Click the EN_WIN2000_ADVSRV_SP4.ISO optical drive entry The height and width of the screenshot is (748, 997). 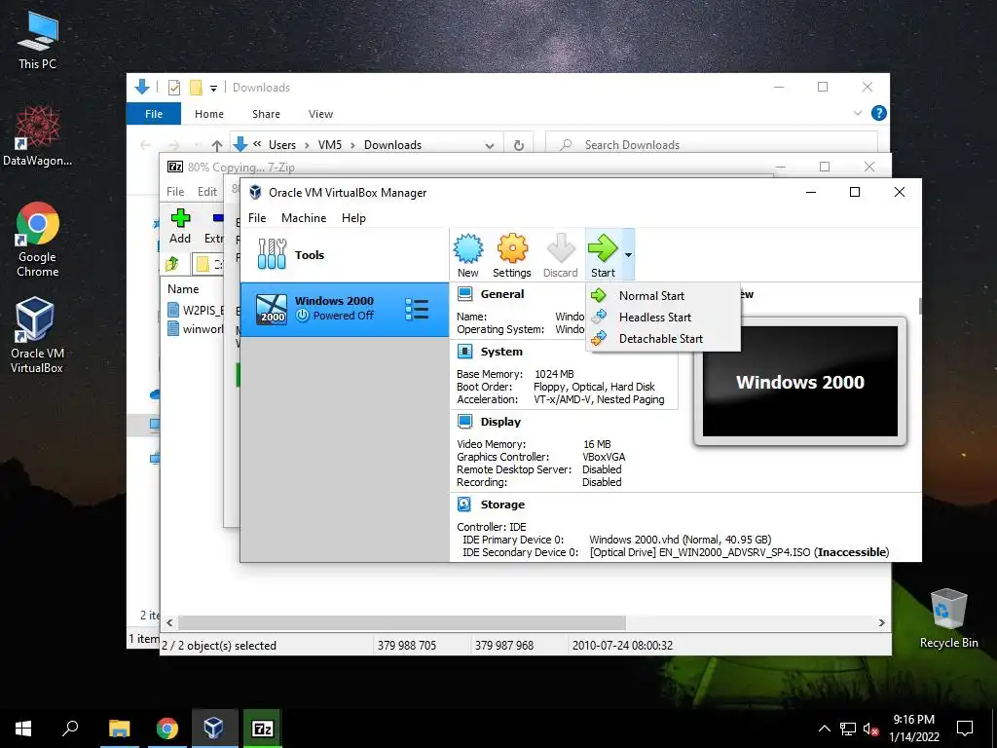[x=739, y=552]
